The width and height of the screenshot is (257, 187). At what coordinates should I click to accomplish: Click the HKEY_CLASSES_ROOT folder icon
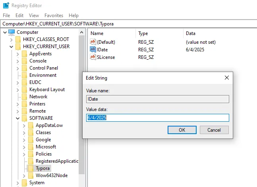coord(18,39)
